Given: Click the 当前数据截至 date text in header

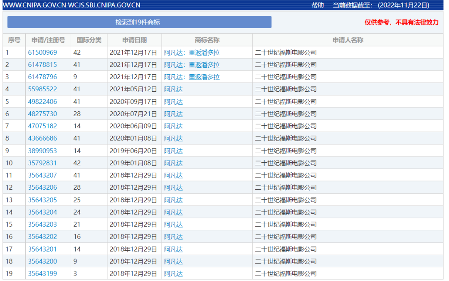Looking at the screenshot, I should (x=381, y=5).
